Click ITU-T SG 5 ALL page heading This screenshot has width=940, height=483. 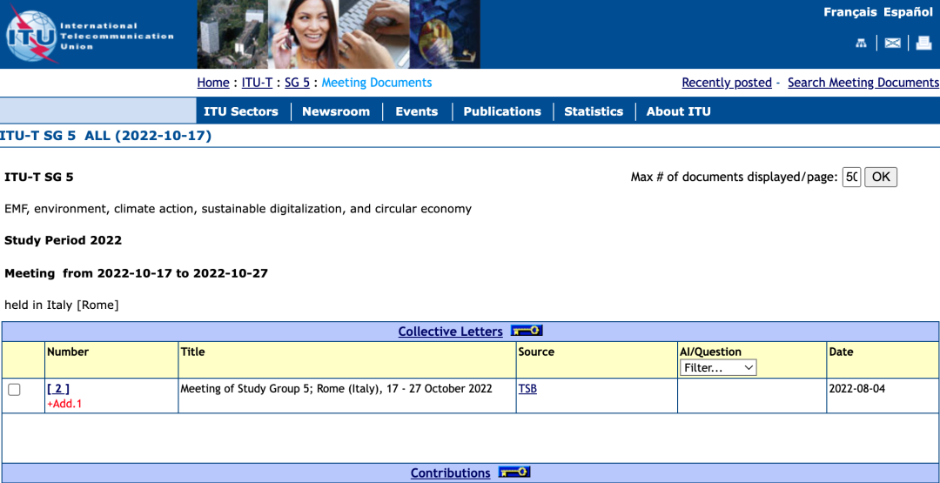(105, 136)
